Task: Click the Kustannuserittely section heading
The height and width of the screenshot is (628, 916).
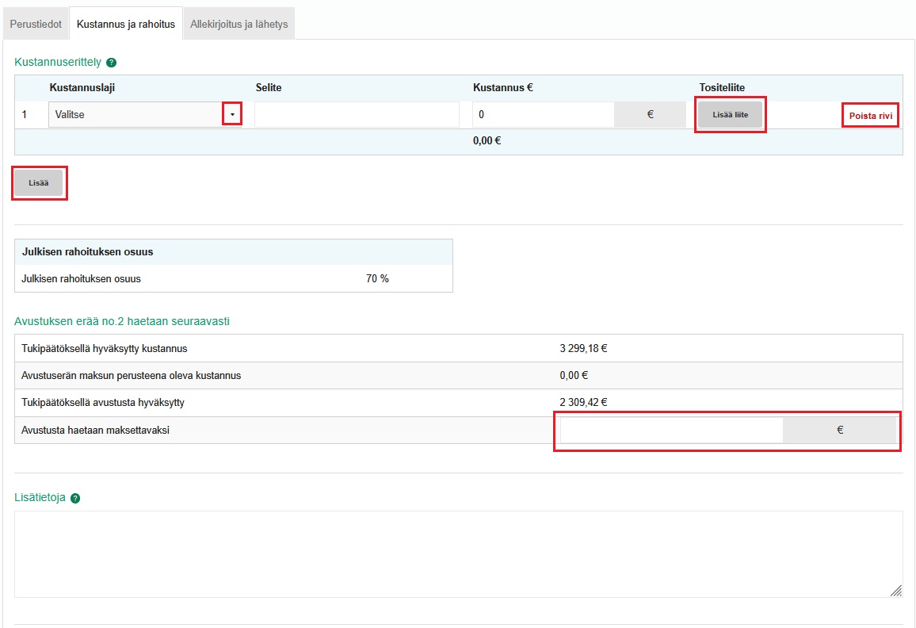Action: click(58, 63)
